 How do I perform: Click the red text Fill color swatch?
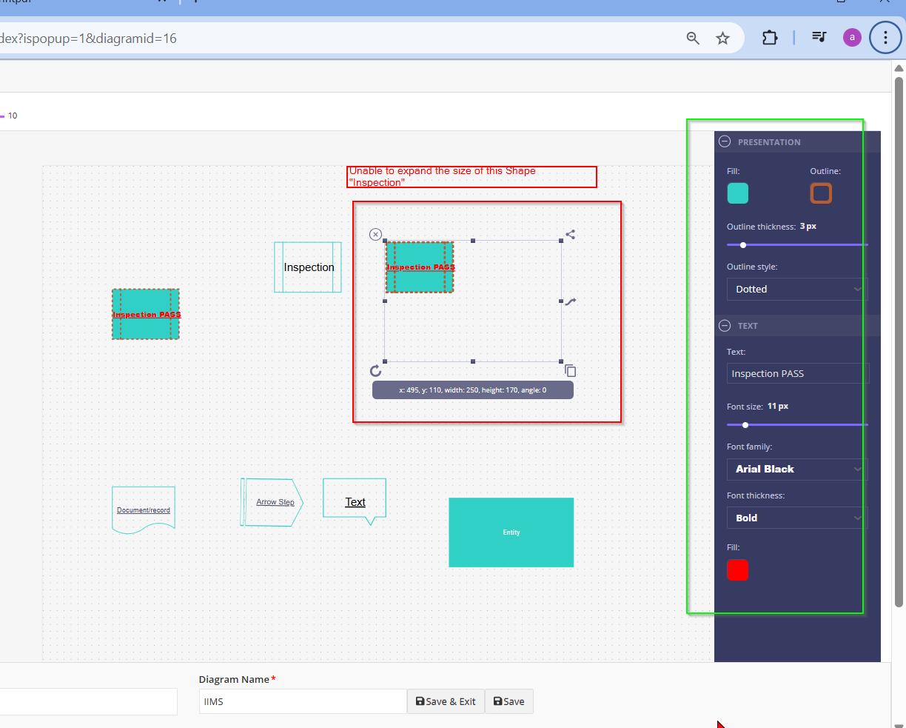point(738,570)
